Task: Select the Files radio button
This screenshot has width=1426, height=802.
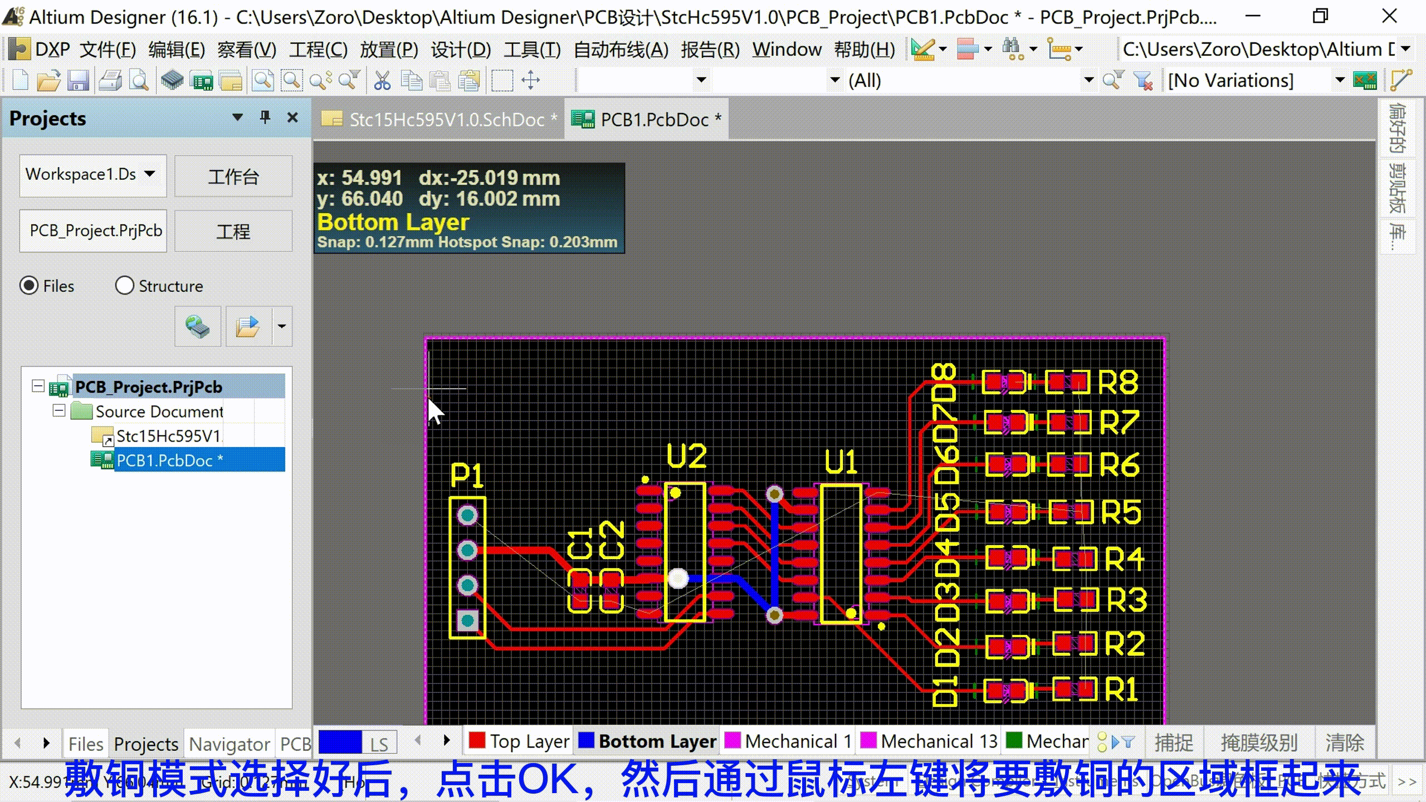Action: click(29, 286)
